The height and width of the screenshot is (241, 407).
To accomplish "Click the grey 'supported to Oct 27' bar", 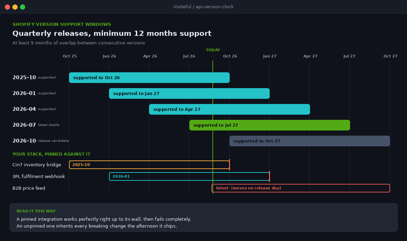I will click(310, 141).
